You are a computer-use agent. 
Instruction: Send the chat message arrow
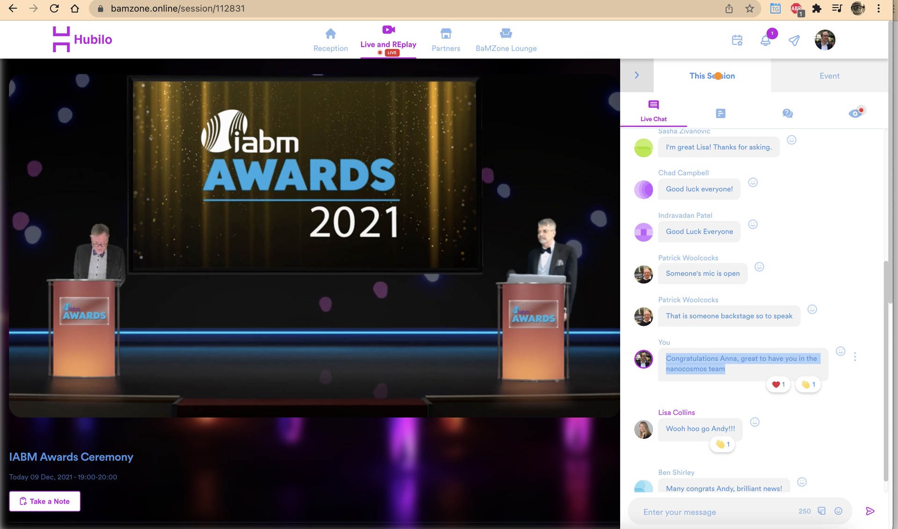pyautogui.click(x=870, y=511)
